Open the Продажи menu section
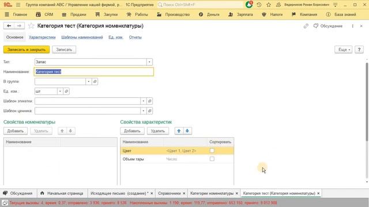Screen dimensions: 369x207 click(x=74, y=14)
